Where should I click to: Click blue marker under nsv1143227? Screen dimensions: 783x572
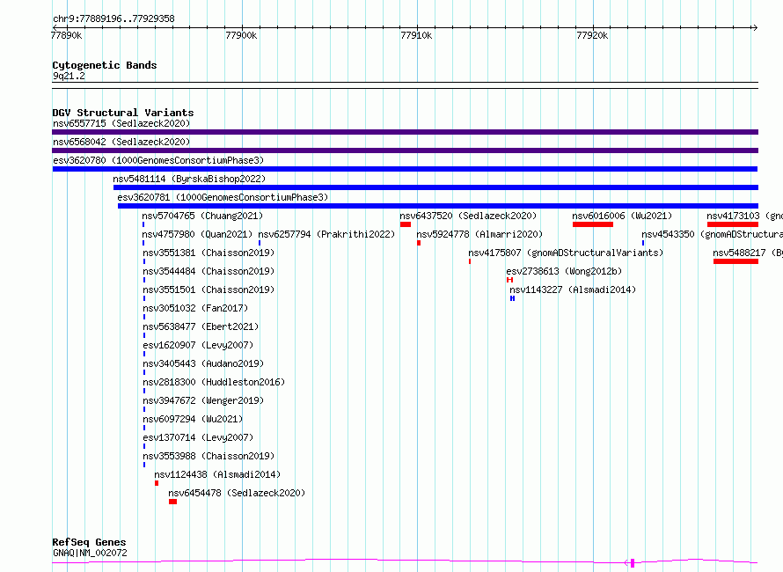[x=512, y=298]
